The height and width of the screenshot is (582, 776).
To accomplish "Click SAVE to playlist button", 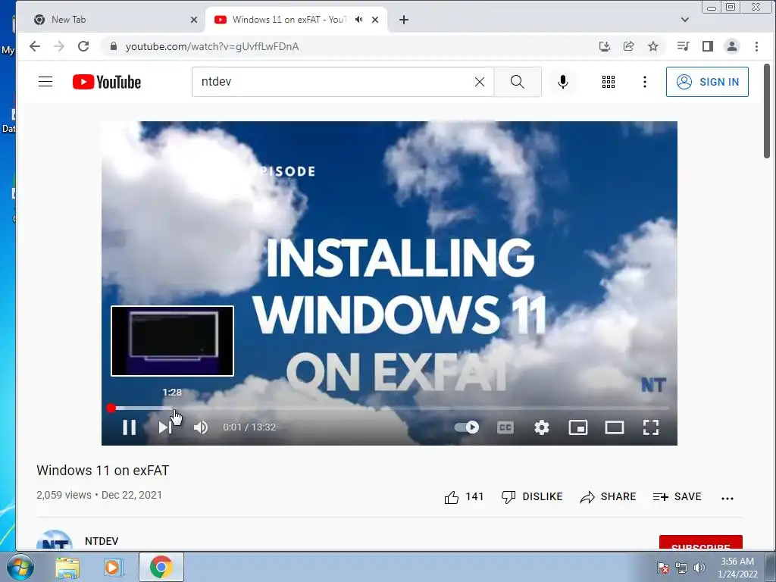I will point(677,497).
